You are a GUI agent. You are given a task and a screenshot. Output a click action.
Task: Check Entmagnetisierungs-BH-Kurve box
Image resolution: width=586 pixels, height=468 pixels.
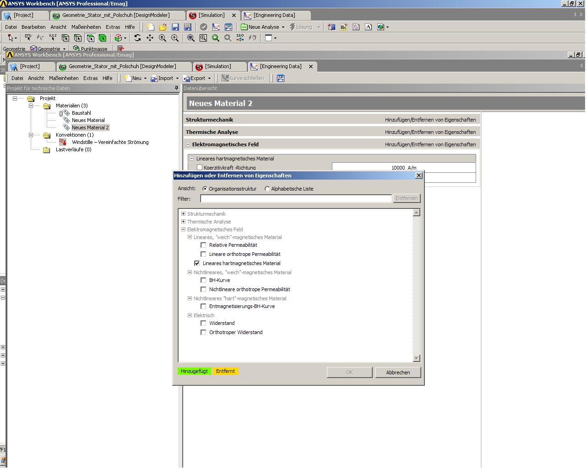(203, 306)
